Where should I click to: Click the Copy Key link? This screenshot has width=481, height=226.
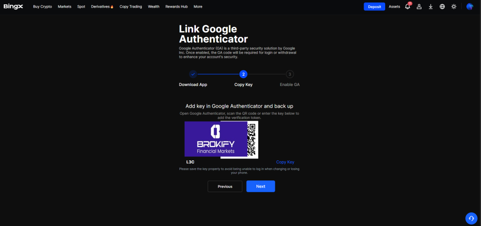285,162
